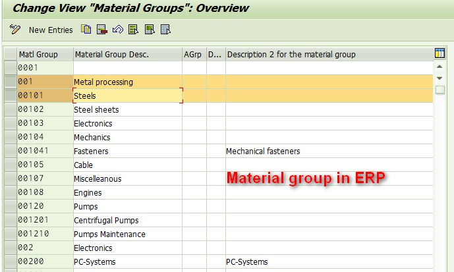Toggle row selector for group 00101

click(x=11, y=95)
